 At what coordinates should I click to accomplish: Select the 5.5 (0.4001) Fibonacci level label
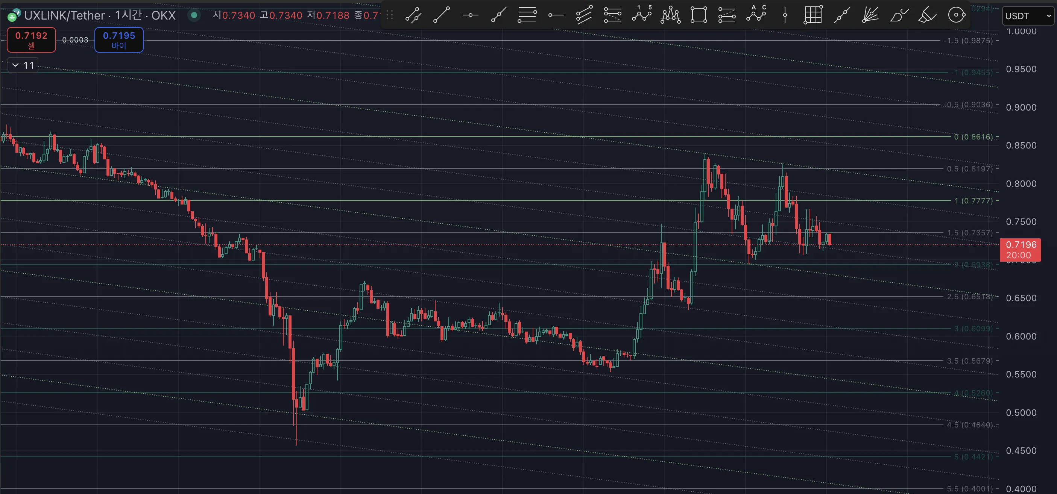point(970,489)
